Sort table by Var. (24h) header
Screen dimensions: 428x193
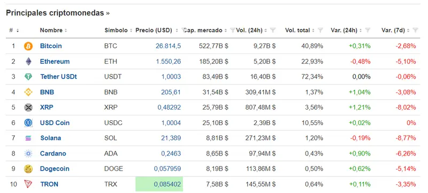346,30
